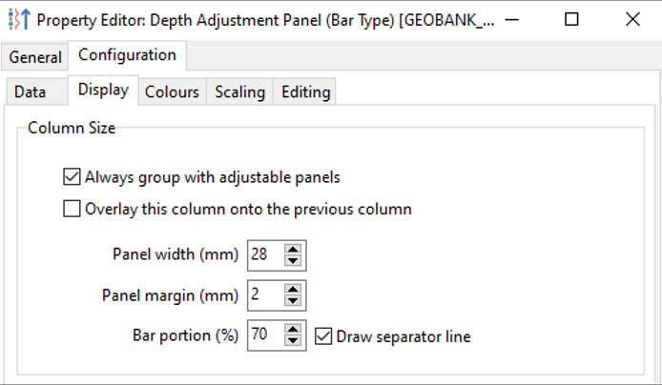Open the Colours sub-tab
Viewport: 662px width, 385px height.
pyautogui.click(x=172, y=91)
